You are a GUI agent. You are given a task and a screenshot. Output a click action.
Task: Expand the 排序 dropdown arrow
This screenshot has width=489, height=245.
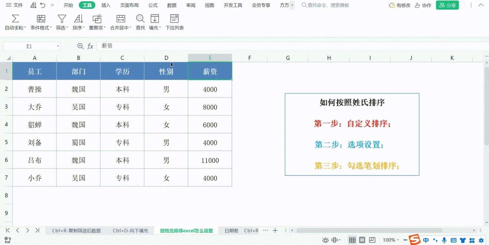[x=84, y=28]
